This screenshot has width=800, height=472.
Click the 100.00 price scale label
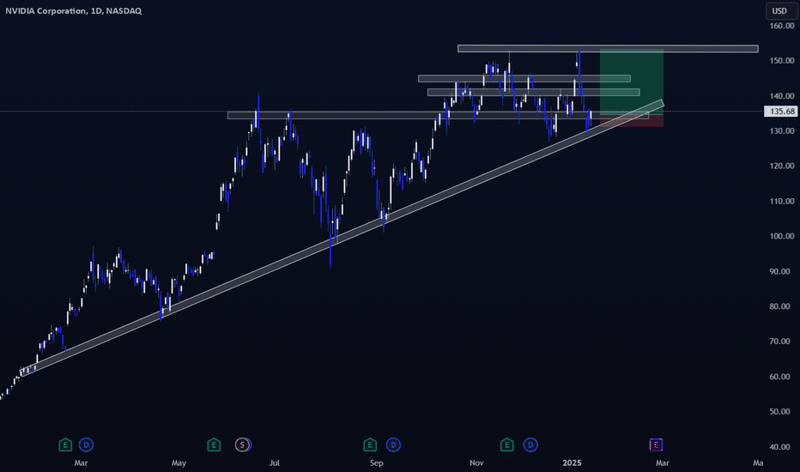tap(782, 236)
